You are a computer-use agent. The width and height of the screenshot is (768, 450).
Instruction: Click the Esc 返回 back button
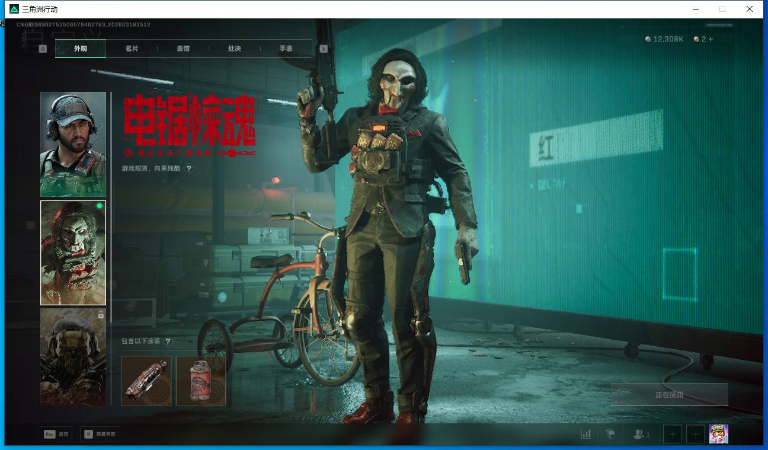(x=56, y=435)
